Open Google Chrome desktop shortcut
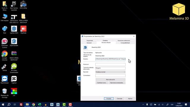This screenshot has width=190, height=107. point(5,56)
